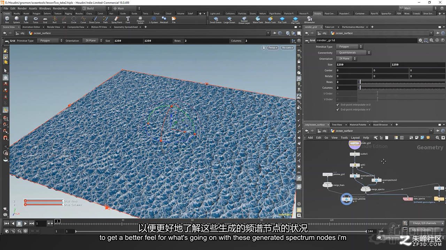Viewport: 446px width, 250px height.
Task: Create a Box from the shelf
Action: point(7,19)
